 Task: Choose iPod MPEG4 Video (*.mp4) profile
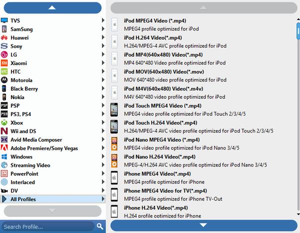[x=202, y=24]
